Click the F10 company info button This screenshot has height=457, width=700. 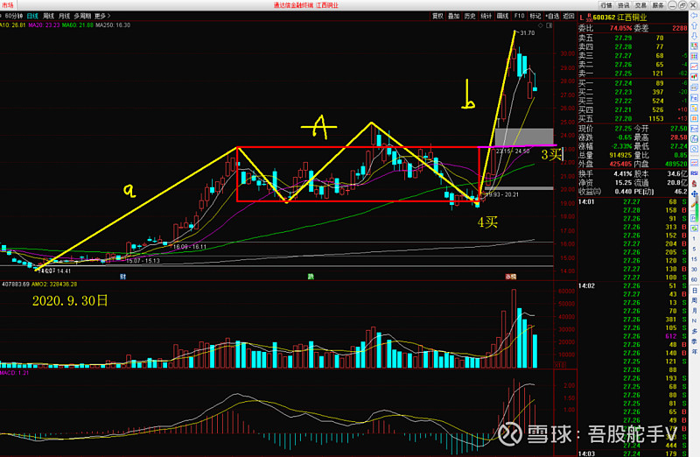click(x=519, y=16)
